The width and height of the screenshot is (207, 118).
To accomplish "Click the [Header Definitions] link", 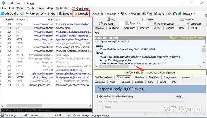I will (x=192, y=38).
